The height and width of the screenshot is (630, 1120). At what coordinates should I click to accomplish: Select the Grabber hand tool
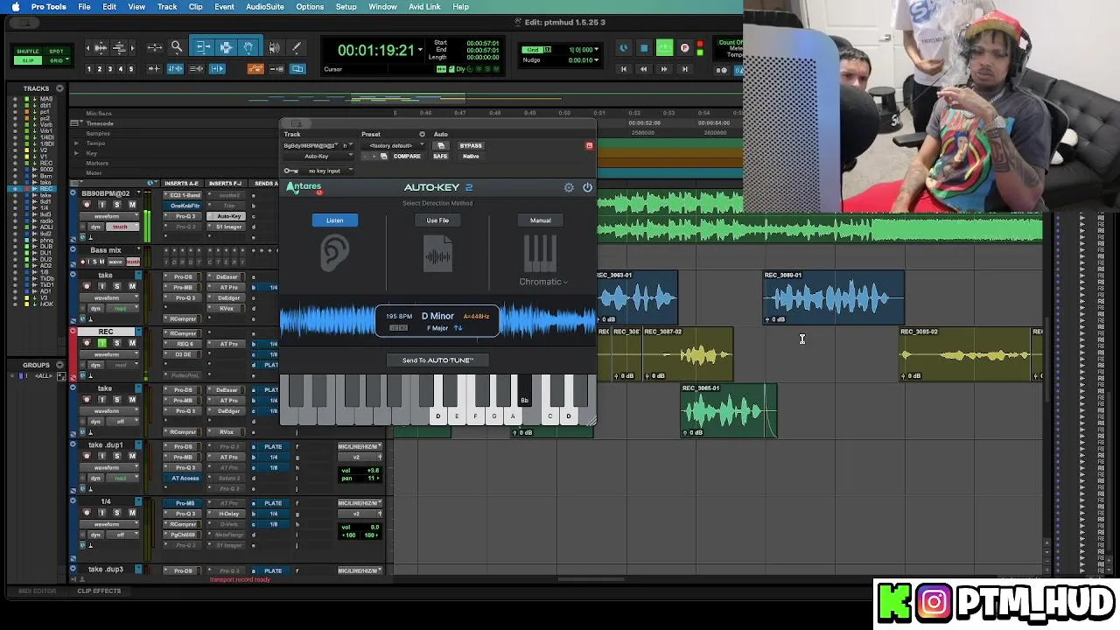(248, 48)
